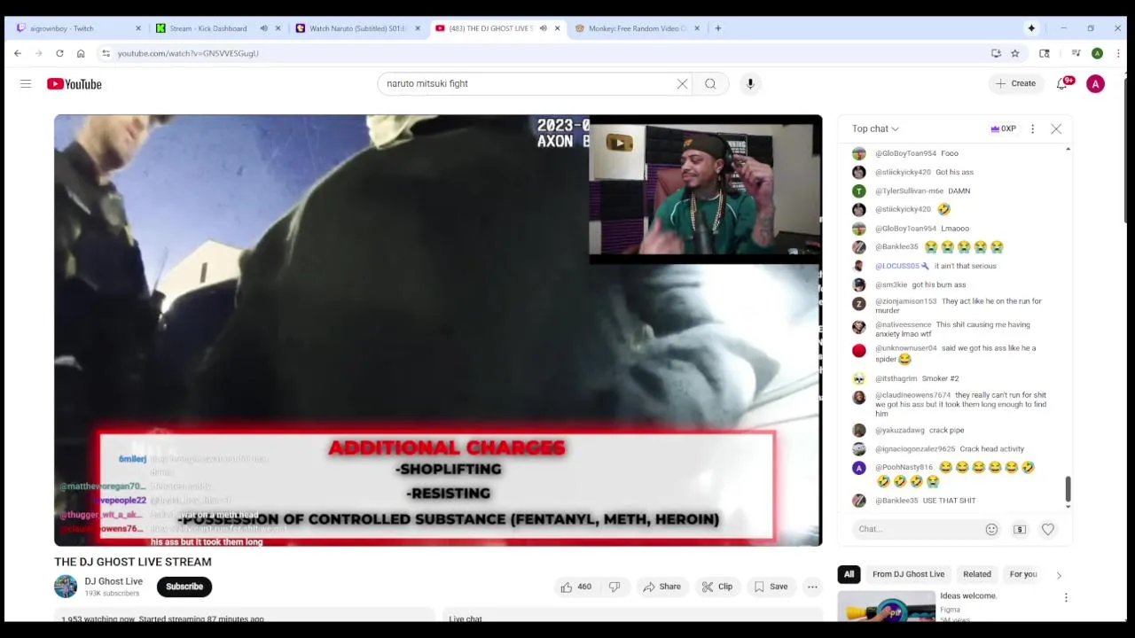Select the All recommendations chip

849,574
